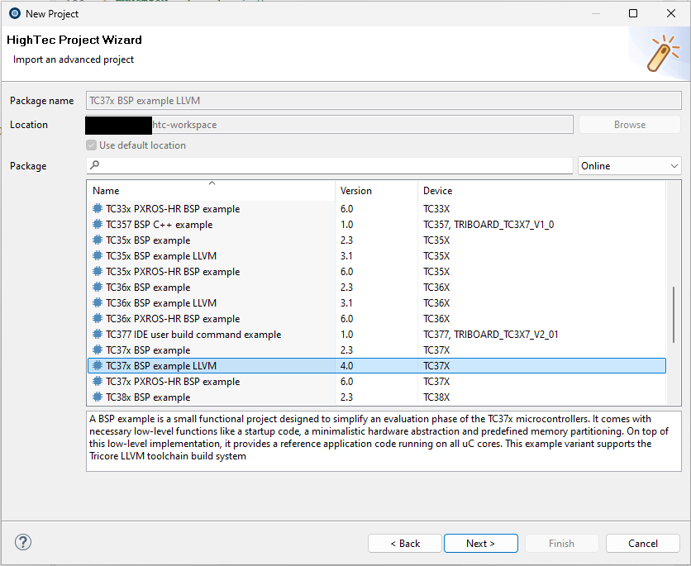The width and height of the screenshot is (691, 566).
Task: Sort the list by Version column
Action: pyautogui.click(x=376, y=191)
